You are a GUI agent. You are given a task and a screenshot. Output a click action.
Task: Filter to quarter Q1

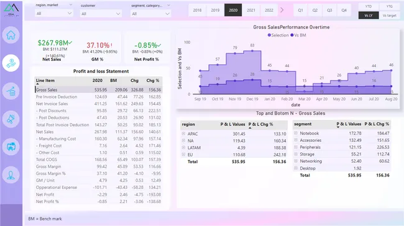(x=300, y=10)
